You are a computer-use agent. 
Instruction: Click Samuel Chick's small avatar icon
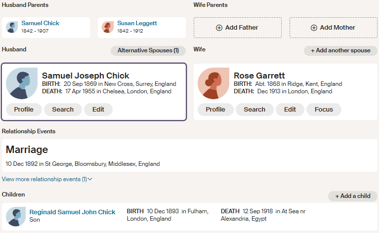12,27
